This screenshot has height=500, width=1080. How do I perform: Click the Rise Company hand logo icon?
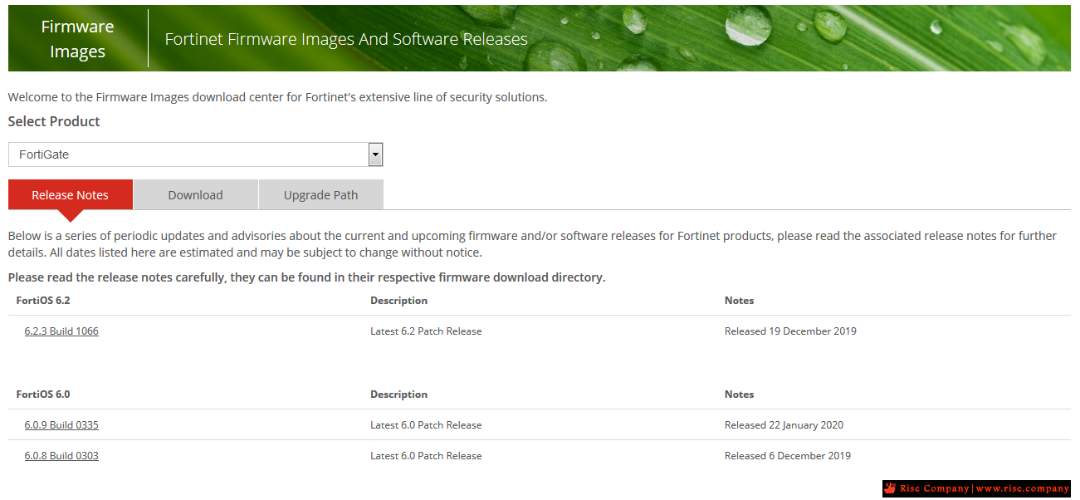(891, 488)
